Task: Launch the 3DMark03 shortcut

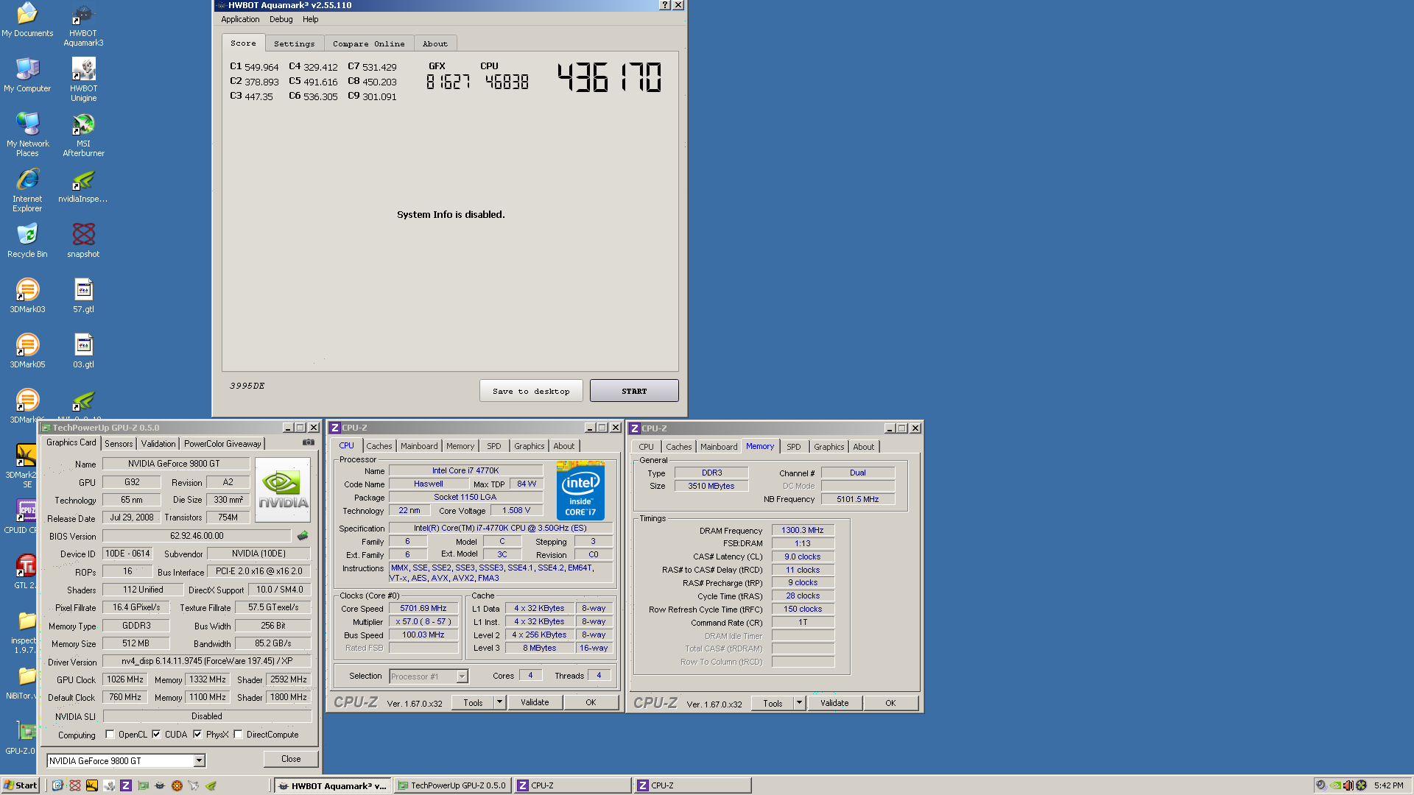Action: click(27, 296)
